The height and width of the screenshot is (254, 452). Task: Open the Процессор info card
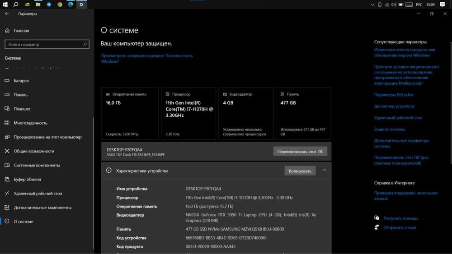188,114
